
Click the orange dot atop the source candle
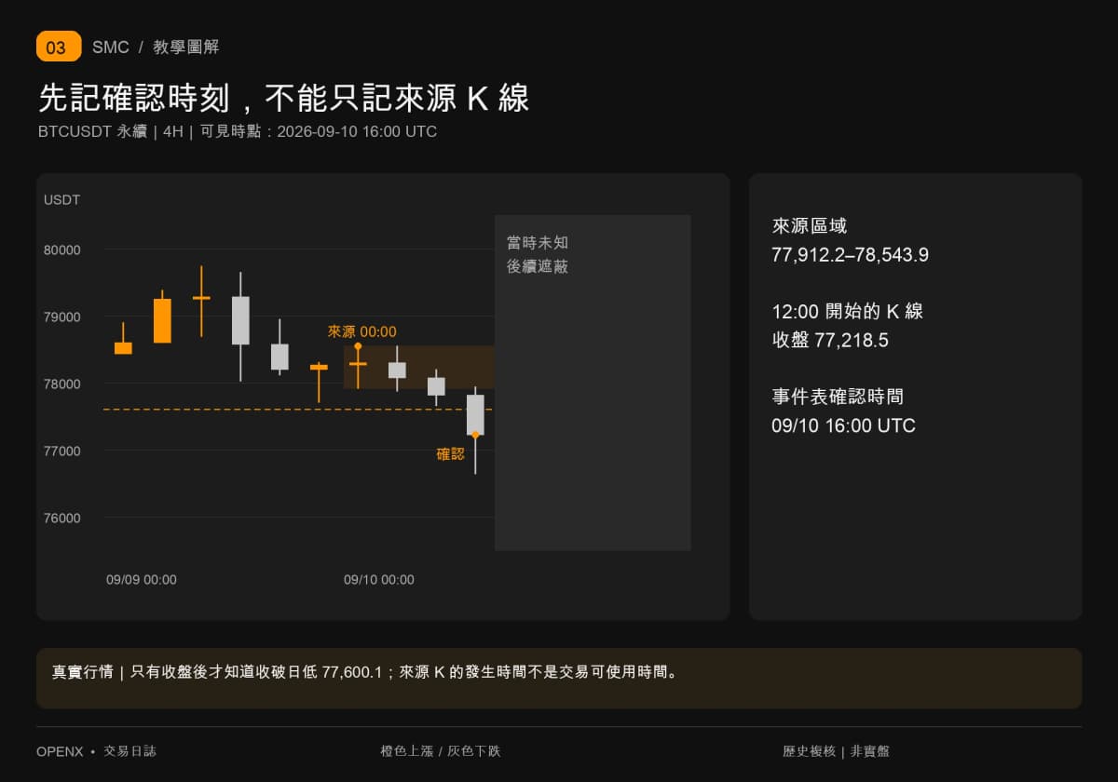pos(358,345)
